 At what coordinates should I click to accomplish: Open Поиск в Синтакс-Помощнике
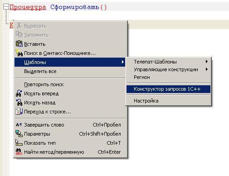pos(70,53)
